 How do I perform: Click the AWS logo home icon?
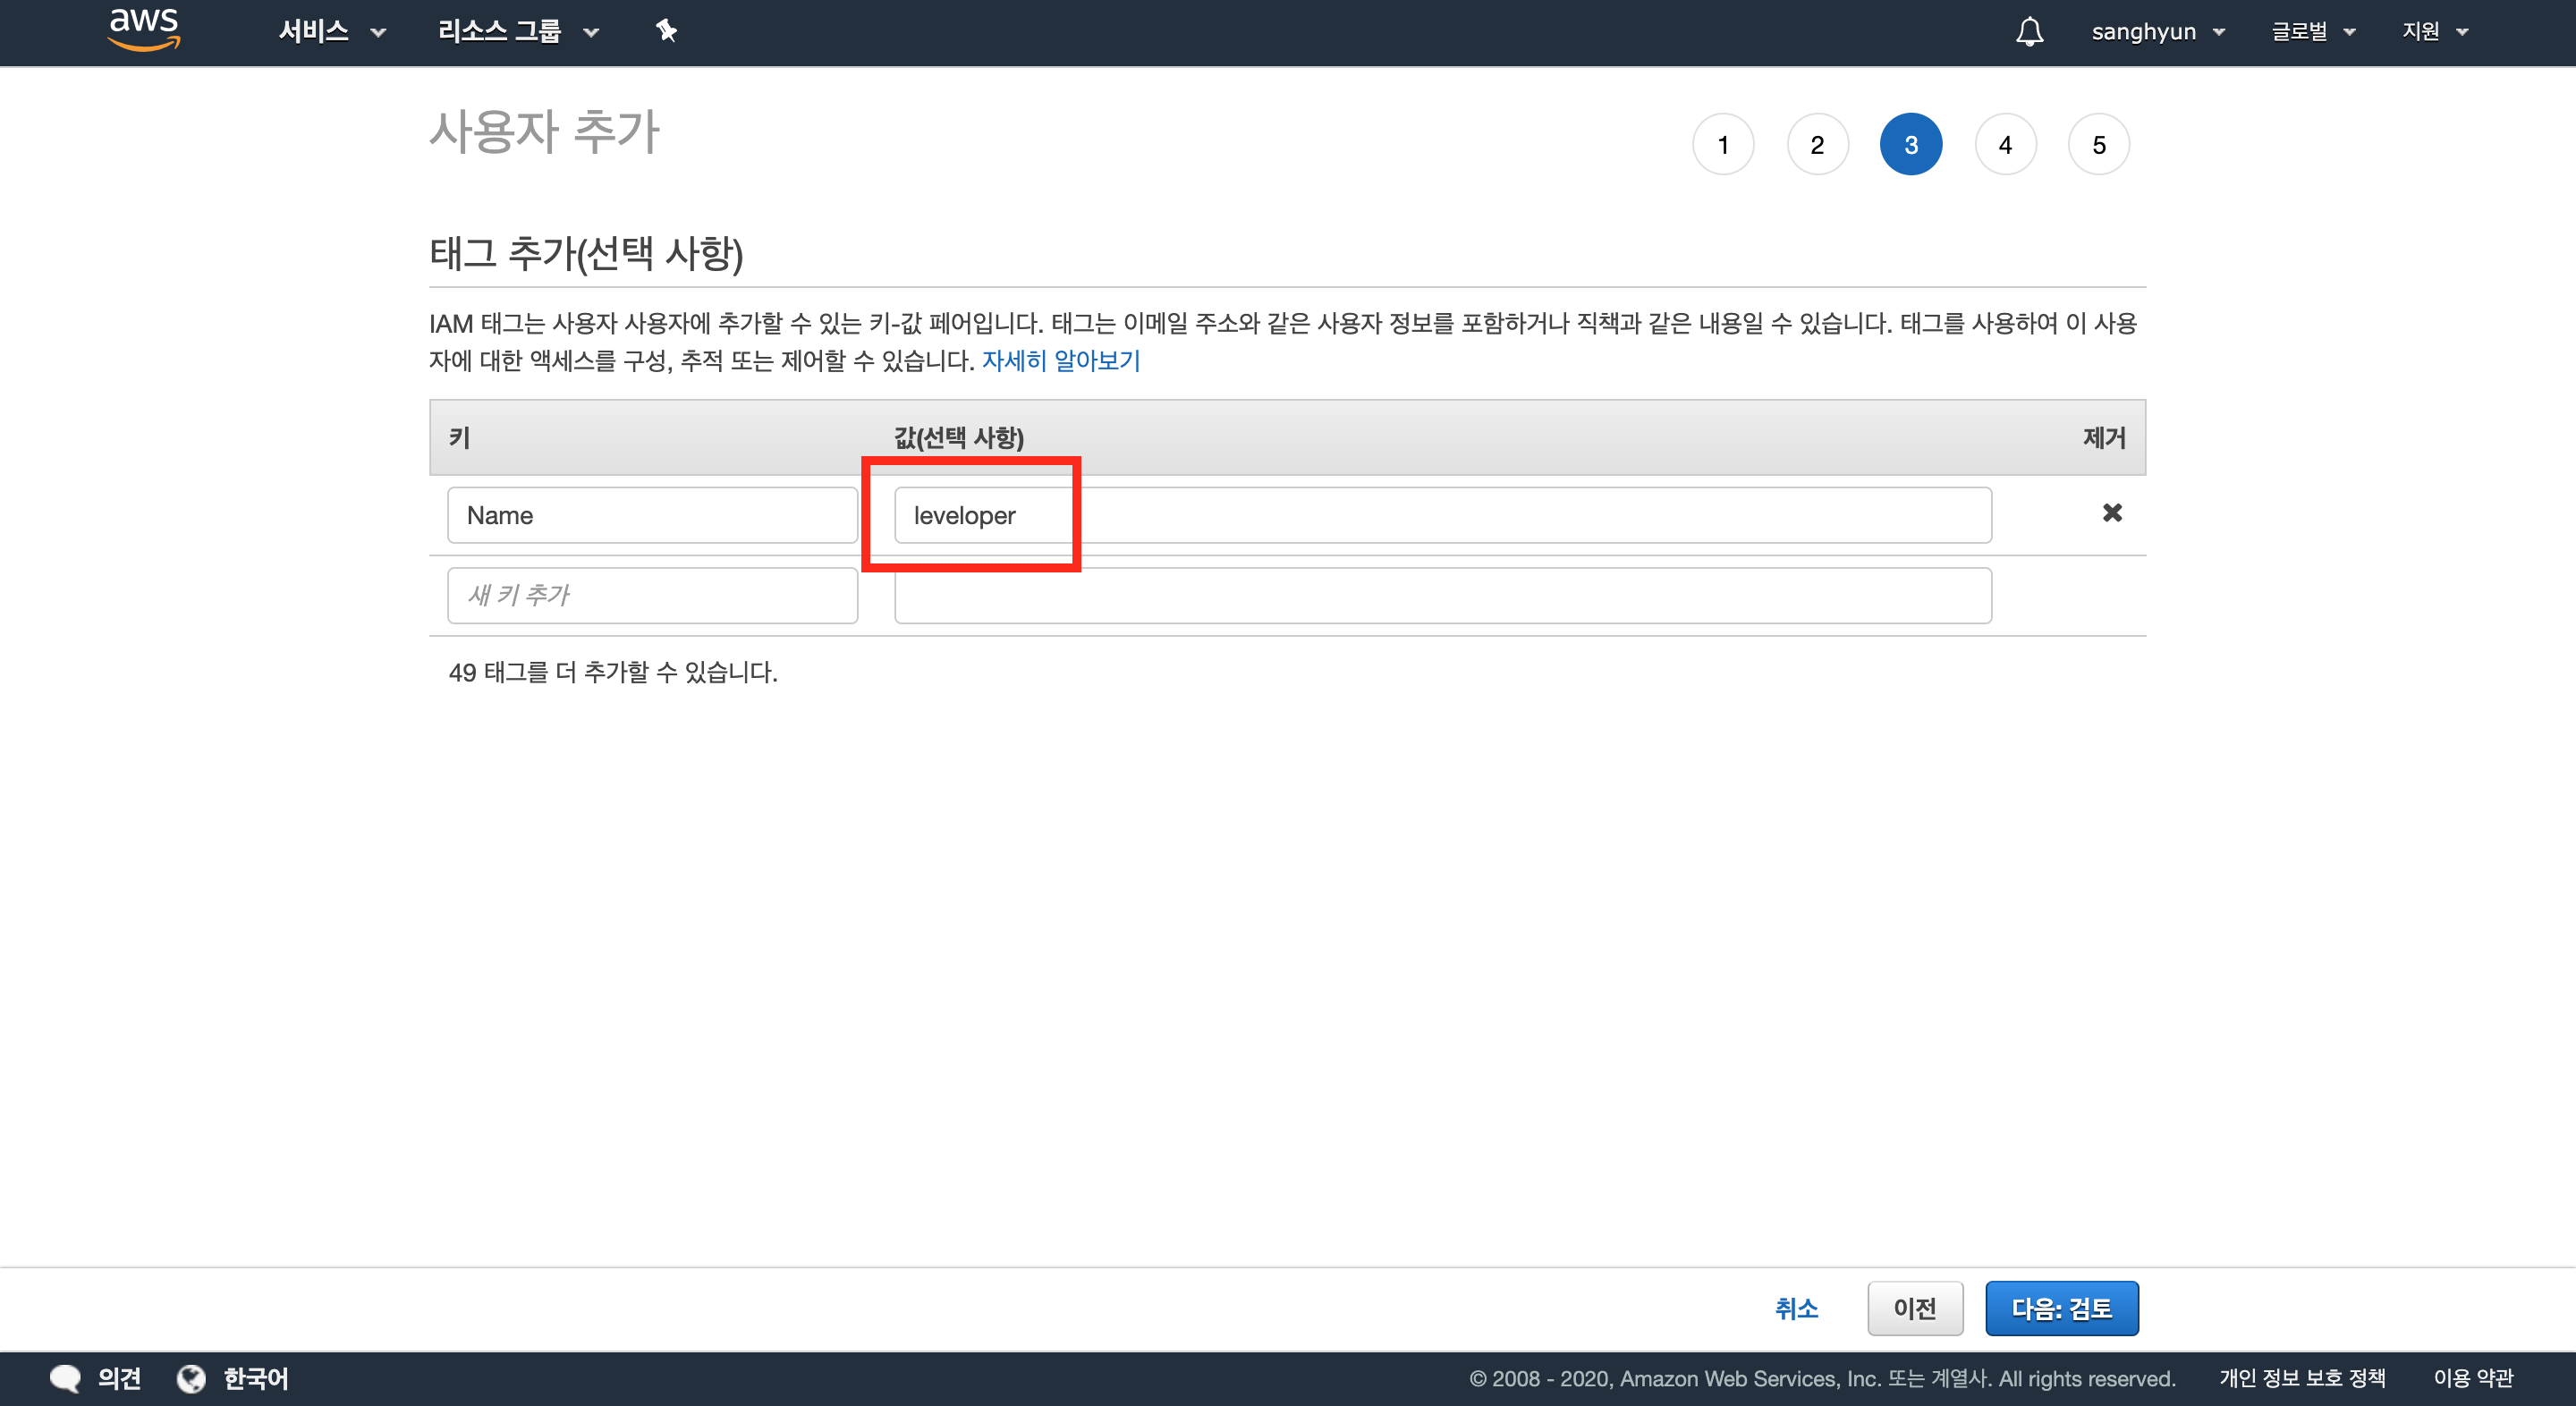(x=144, y=30)
